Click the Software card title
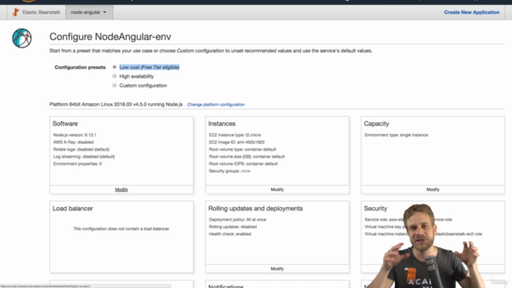 (x=65, y=124)
